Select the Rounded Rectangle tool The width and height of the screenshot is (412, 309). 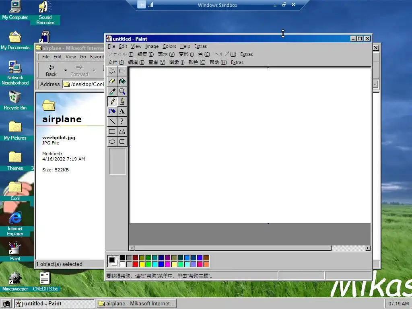coord(122,142)
